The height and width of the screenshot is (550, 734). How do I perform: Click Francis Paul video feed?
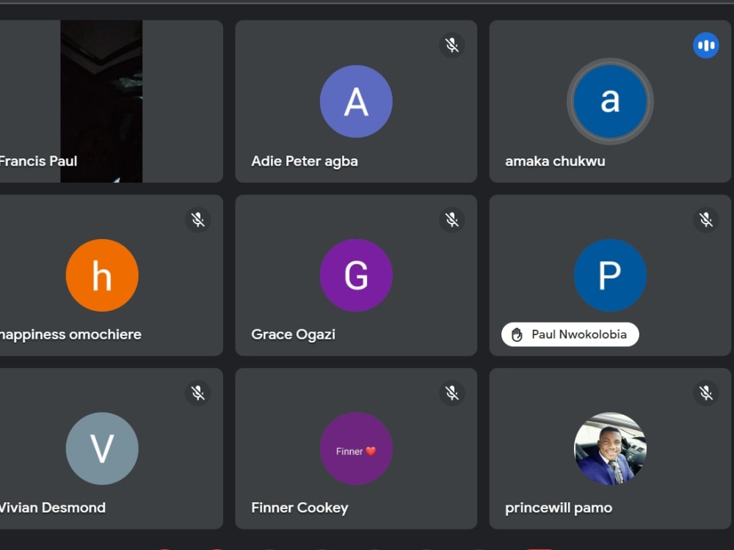101,101
